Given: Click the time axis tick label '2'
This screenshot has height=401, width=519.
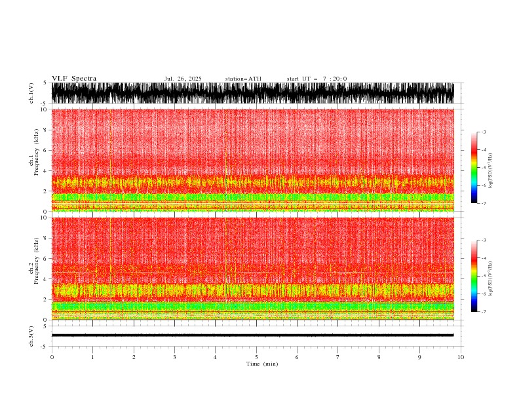Looking at the screenshot, I should (x=134, y=357).
